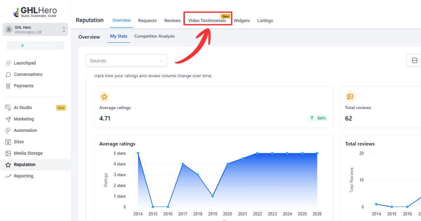Click the 2014 data point on the Average ratings chart
421x221 pixels.
tap(138, 153)
